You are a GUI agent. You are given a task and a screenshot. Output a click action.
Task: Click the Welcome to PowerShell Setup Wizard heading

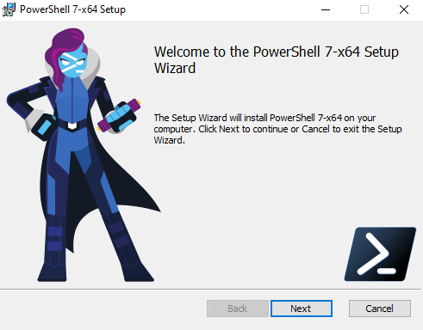[x=277, y=60]
